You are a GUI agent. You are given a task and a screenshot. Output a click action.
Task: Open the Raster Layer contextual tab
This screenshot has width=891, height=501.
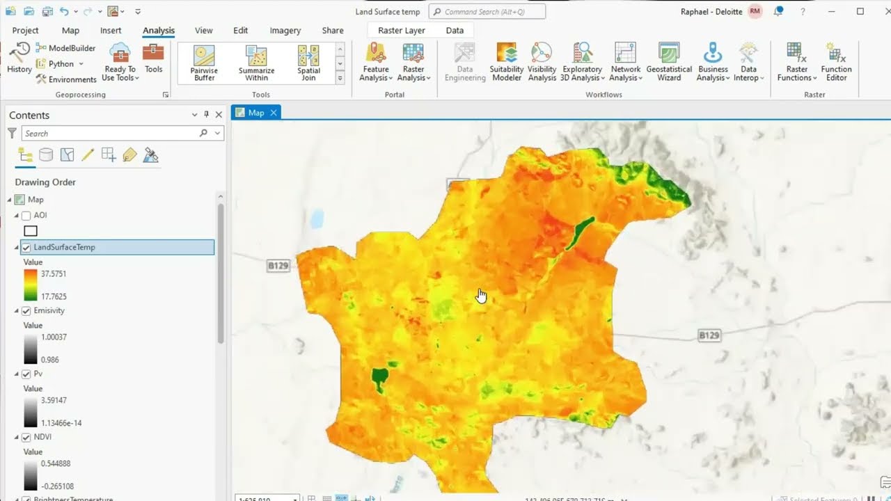(x=402, y=31)
